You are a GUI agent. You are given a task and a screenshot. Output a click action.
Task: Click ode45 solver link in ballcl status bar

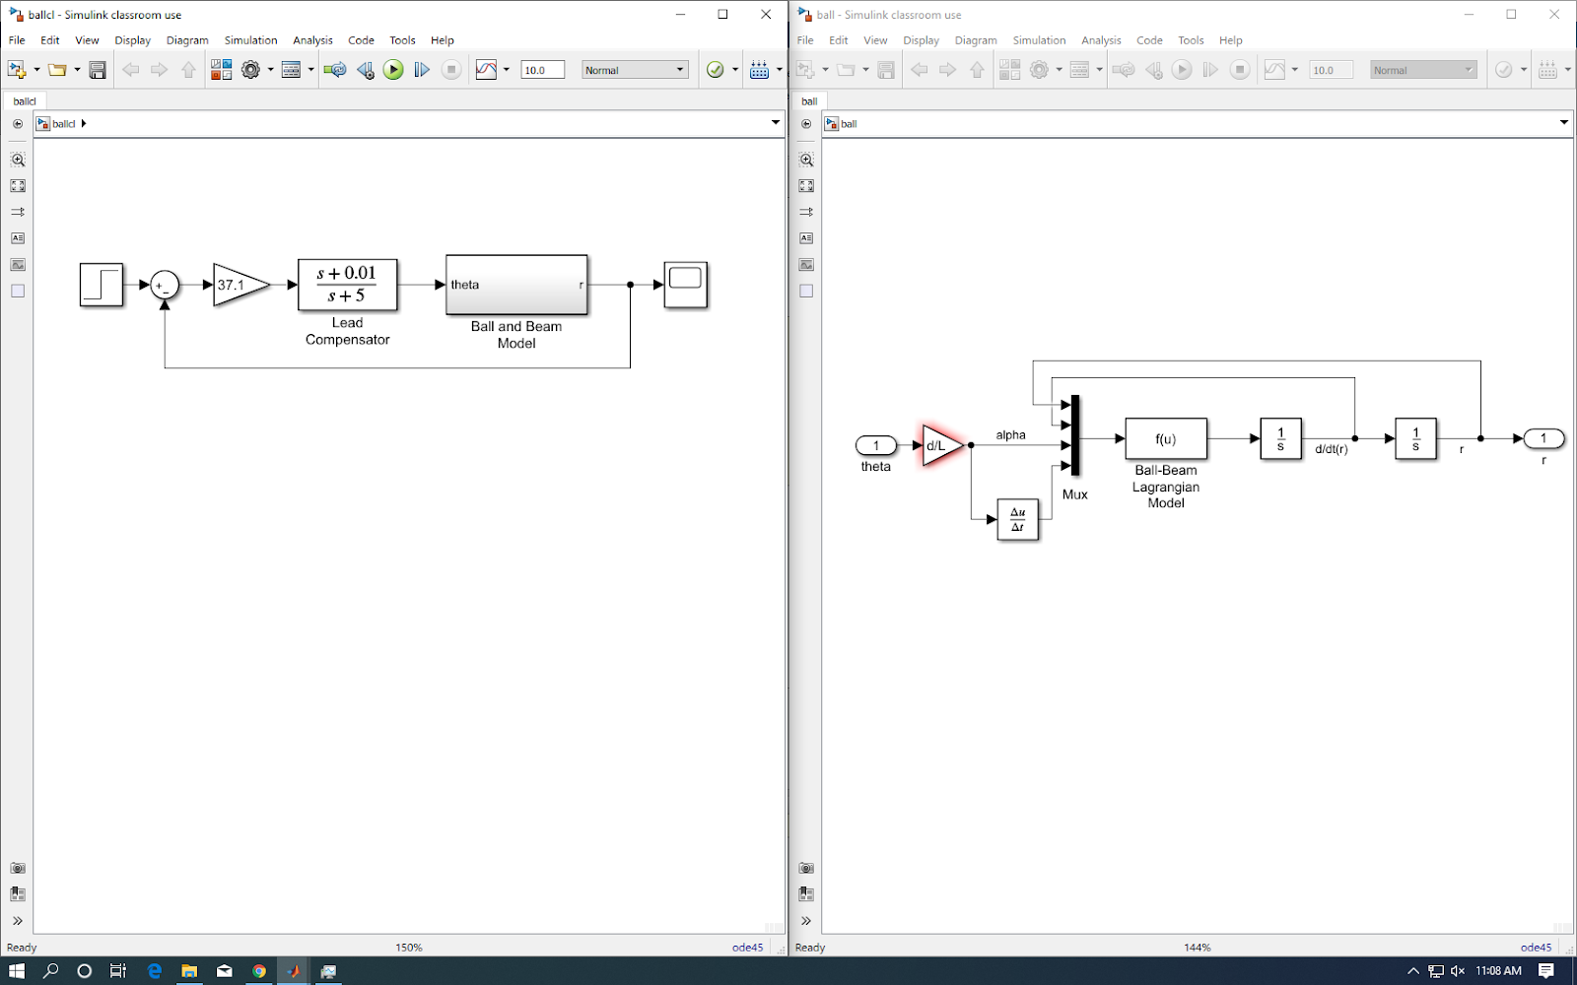747,948
